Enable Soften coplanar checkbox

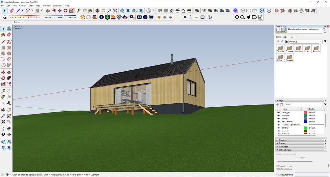click(x=277, y=169)
